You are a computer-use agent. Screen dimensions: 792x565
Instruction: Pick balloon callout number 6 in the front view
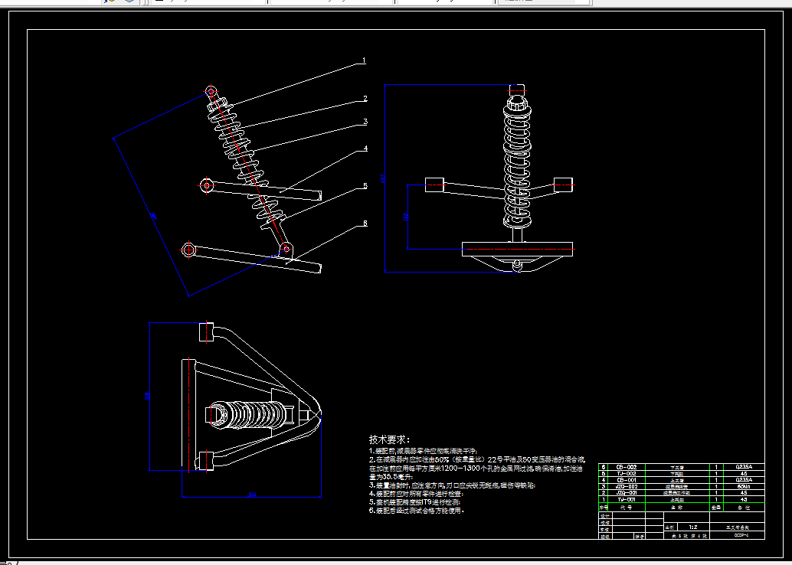click(365, 224)
